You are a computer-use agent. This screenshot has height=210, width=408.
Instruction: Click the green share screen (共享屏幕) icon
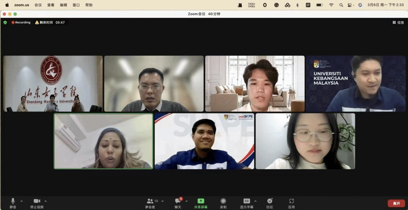201,201
